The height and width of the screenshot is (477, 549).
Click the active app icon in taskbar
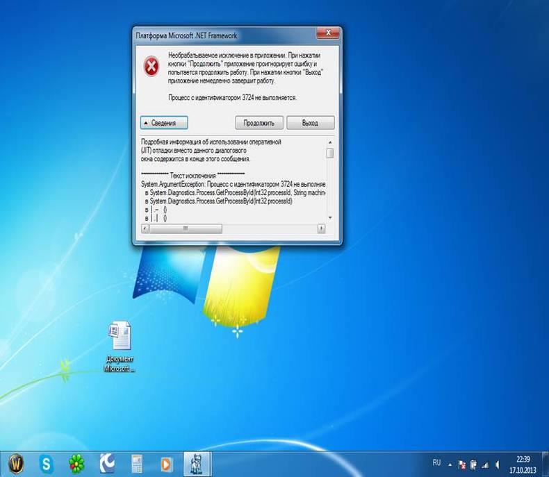197,464
